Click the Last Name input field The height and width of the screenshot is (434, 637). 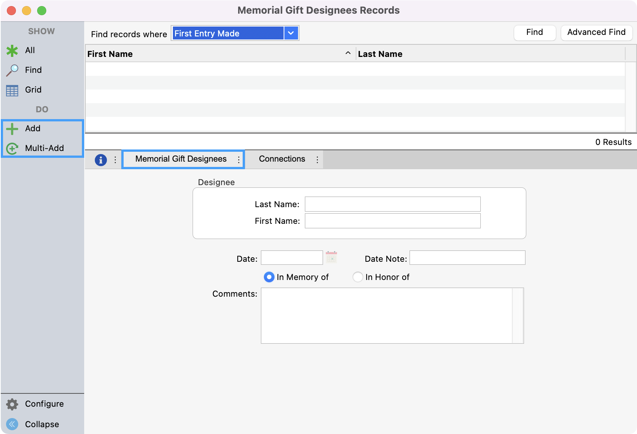[x=392, y=204]
